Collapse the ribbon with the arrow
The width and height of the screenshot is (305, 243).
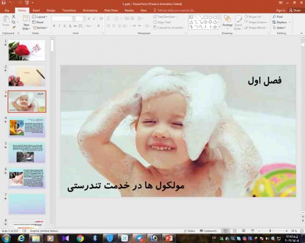tap(301, 33)
